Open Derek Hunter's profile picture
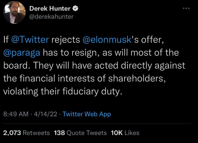Screen dimensions: 198x143 (x=14, y=12)
